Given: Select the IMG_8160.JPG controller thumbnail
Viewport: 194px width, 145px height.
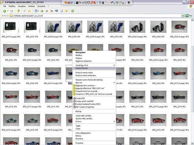Looking at the screenshot, I should pyautogui.click(x=158, y=27).
